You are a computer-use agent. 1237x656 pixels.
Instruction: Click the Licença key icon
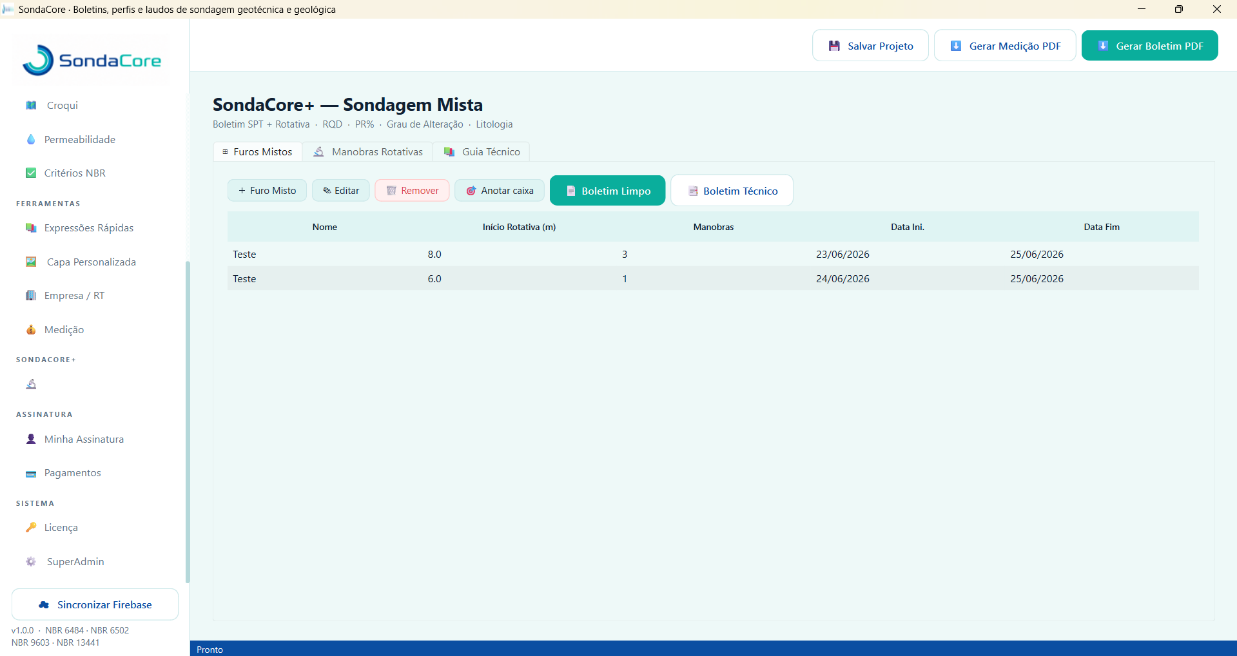point(31,527)
